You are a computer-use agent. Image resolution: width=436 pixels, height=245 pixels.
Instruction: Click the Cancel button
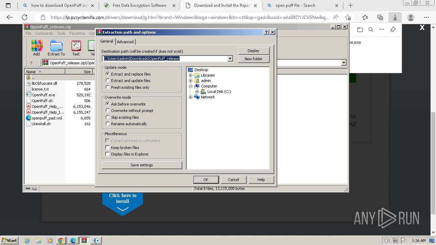point(233,180)
